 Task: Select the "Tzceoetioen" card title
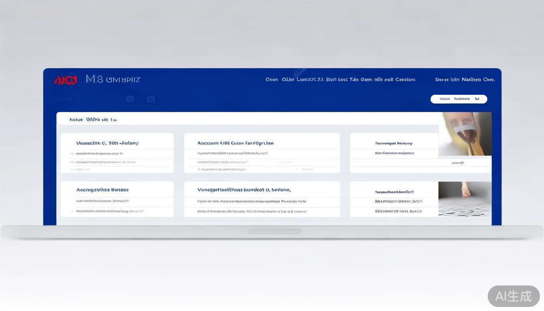click(394, 192)
